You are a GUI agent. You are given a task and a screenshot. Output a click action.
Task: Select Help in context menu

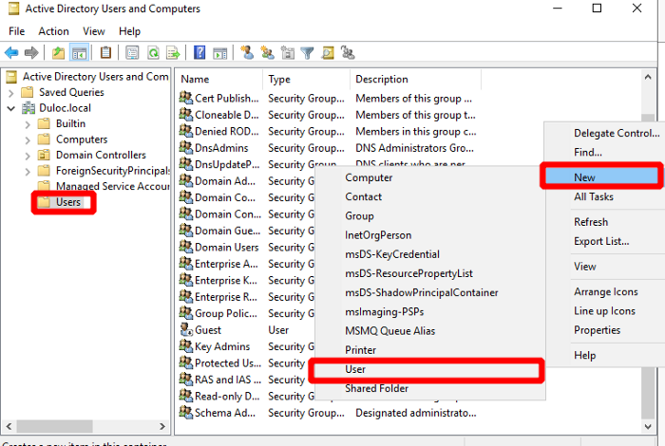(585, 355)
